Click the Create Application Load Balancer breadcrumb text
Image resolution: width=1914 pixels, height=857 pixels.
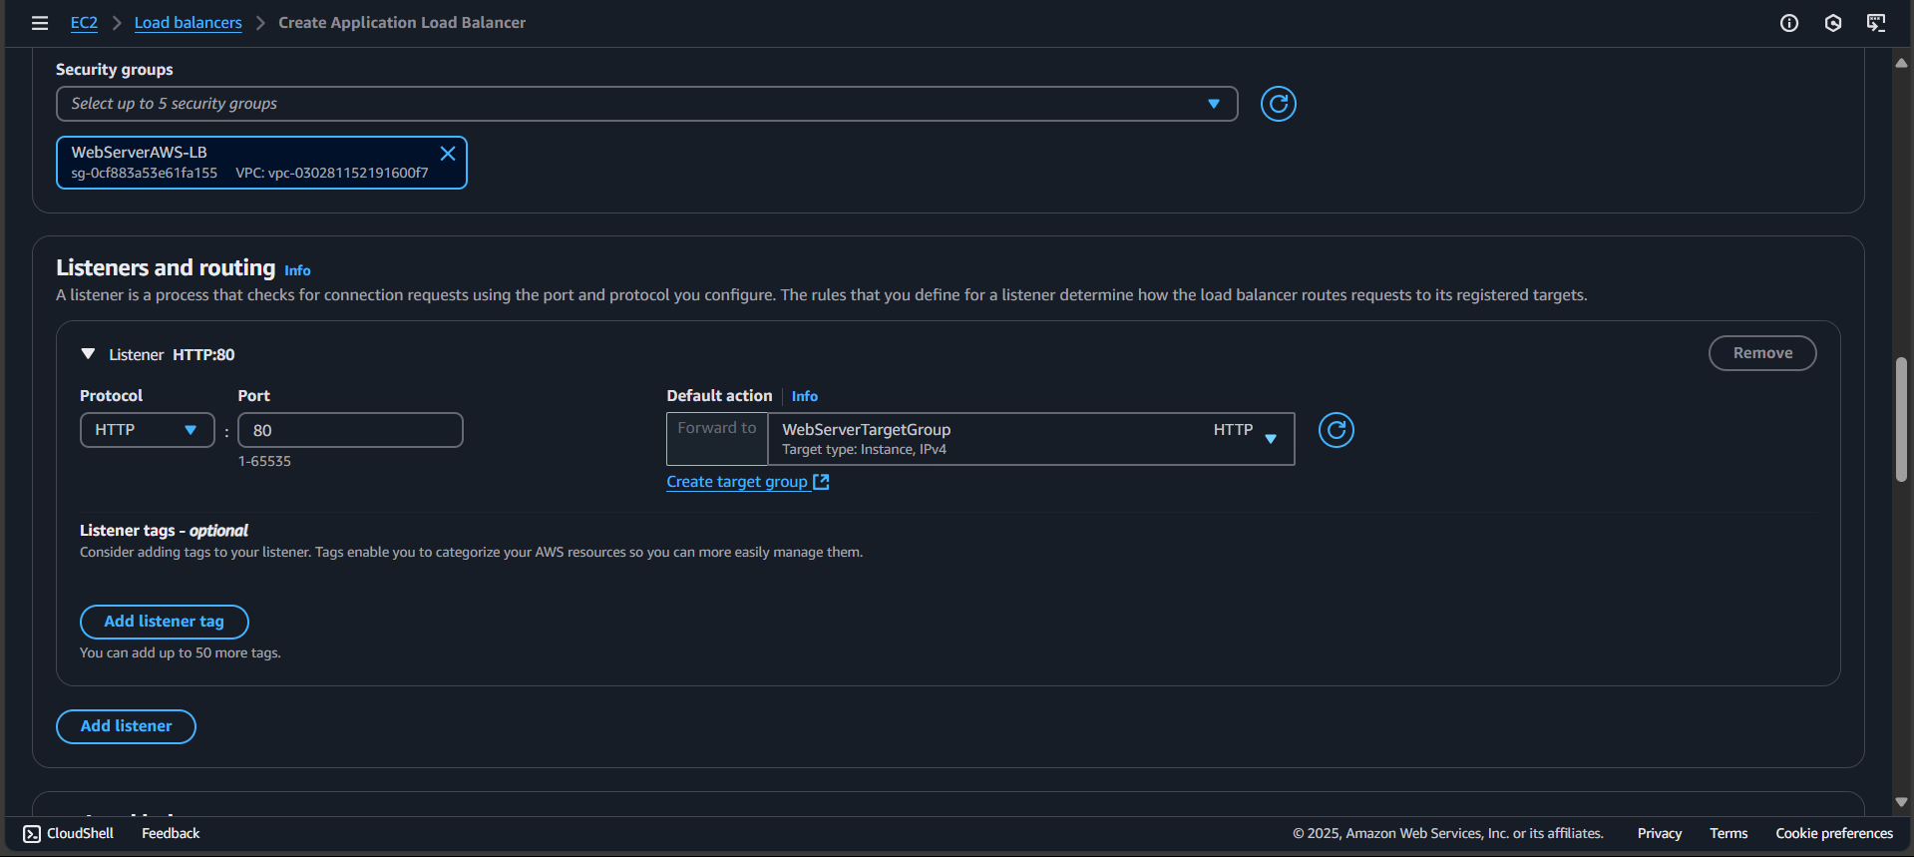pos(402,23)
